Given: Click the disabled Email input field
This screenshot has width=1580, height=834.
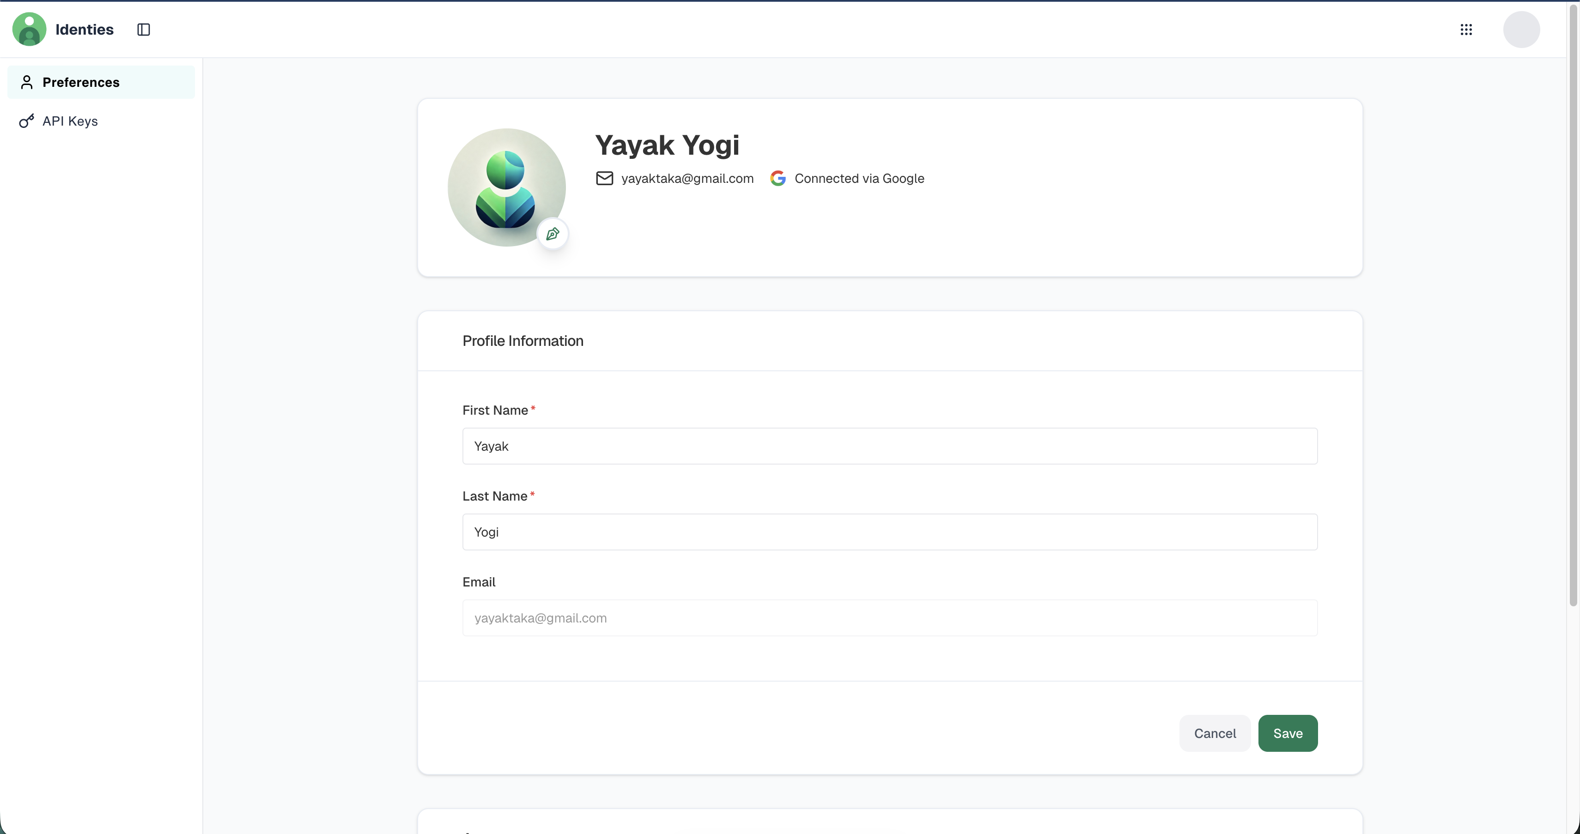Looking at the screenshot, I should point(889,617).
